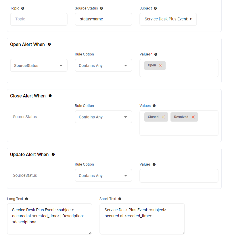Screen dimensions: 230x240
Task: Focus the Source Status field containing status^name
Action: coord(103,19)
